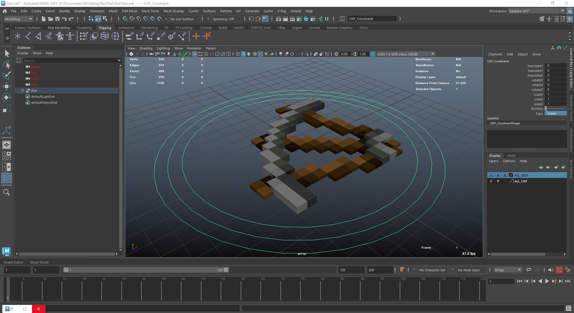
Task: Click the Open Scene folder icon
Action: coord(51,19)
